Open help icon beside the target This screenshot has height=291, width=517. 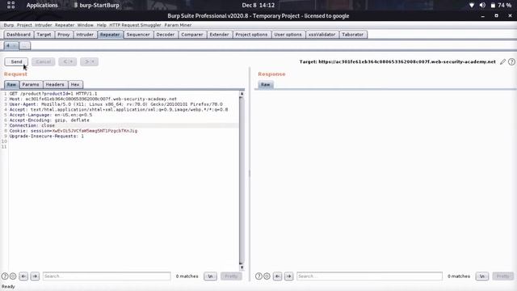(x=511, y=61)
